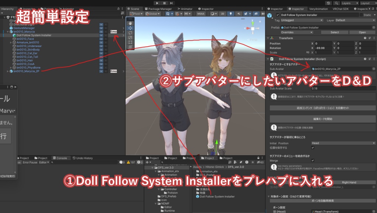Open the Layout dropdown
377x213 pixels.
pos(368,3)
